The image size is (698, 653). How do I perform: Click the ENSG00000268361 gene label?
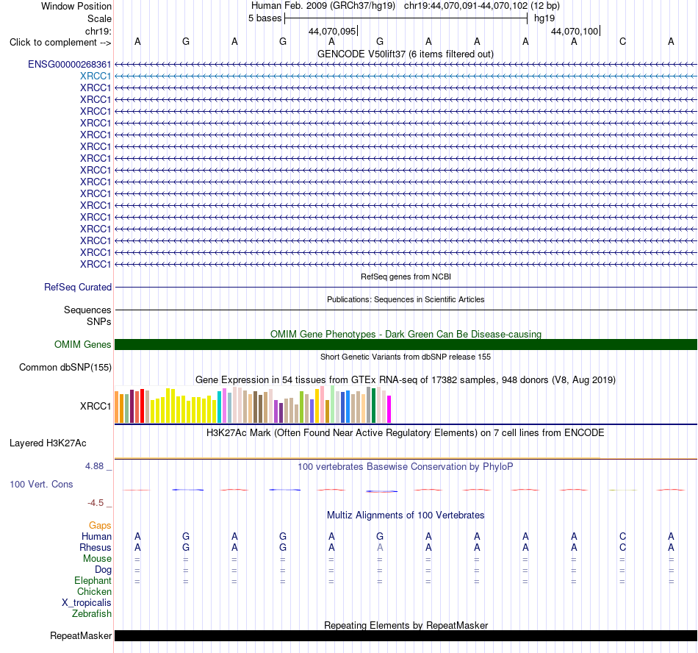coord(70,65)
